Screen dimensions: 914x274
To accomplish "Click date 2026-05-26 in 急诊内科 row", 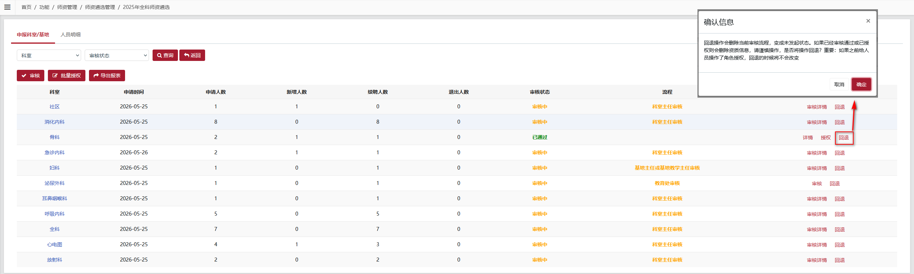I will 134,152.
